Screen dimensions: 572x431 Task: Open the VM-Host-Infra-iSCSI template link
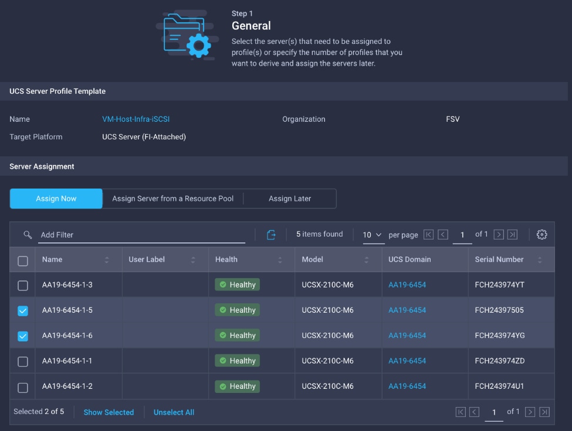[136, 119]
